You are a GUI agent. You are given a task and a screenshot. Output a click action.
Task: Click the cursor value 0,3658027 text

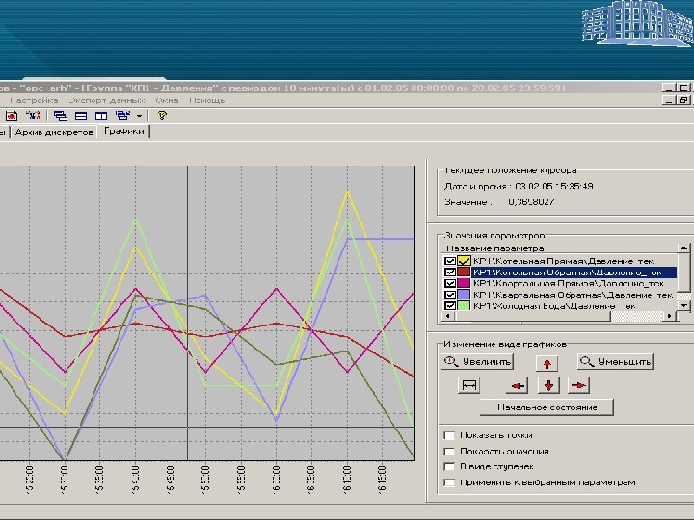531,202
